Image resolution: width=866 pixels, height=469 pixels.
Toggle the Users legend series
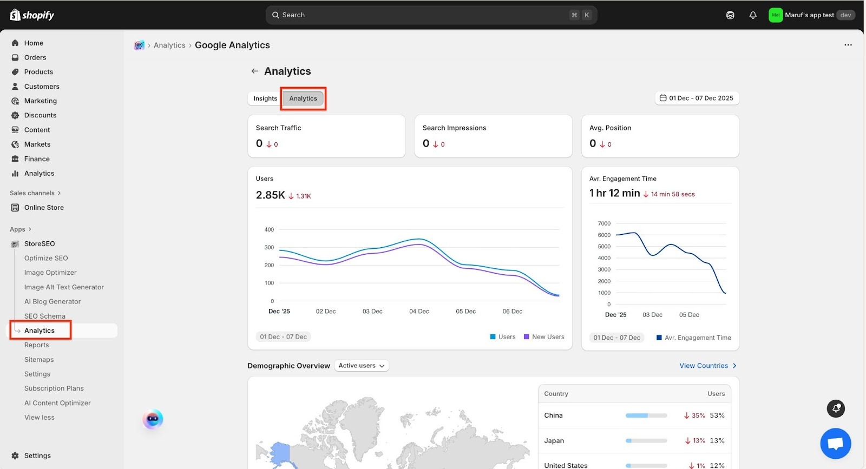point(503,336)
